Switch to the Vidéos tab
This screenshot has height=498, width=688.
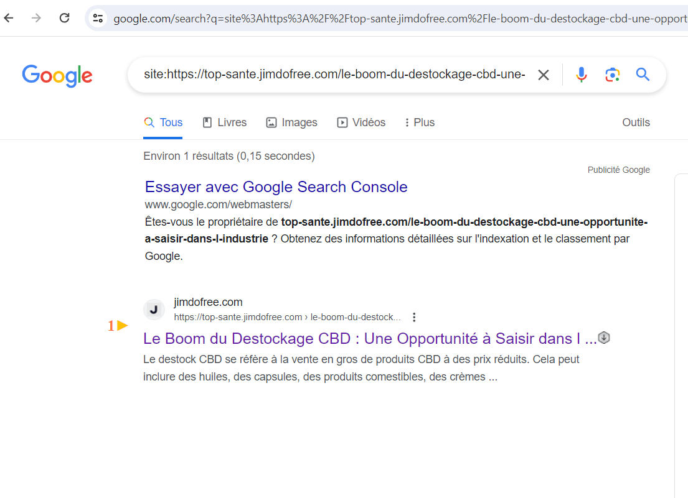pos(361,122)
